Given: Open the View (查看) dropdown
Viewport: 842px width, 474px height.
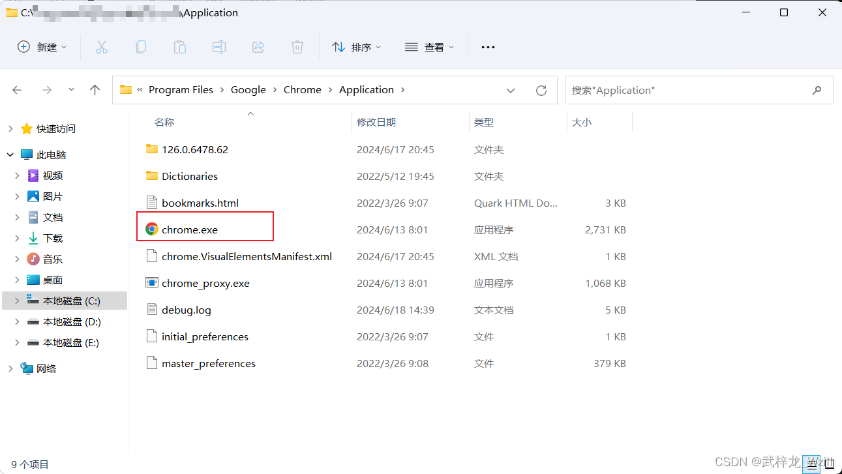Looking at the screenshot, I should 429,47.
